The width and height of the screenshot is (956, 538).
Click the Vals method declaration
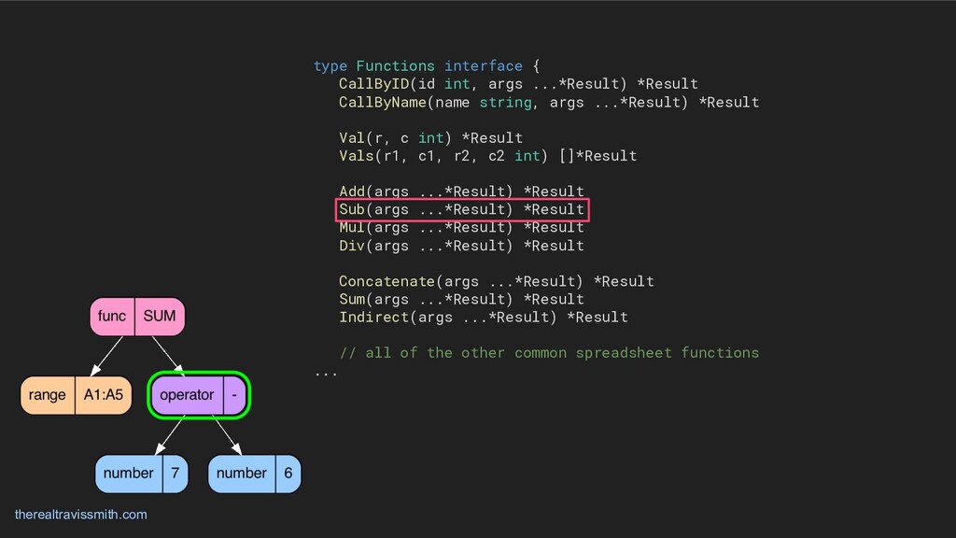tap(487, 156)
